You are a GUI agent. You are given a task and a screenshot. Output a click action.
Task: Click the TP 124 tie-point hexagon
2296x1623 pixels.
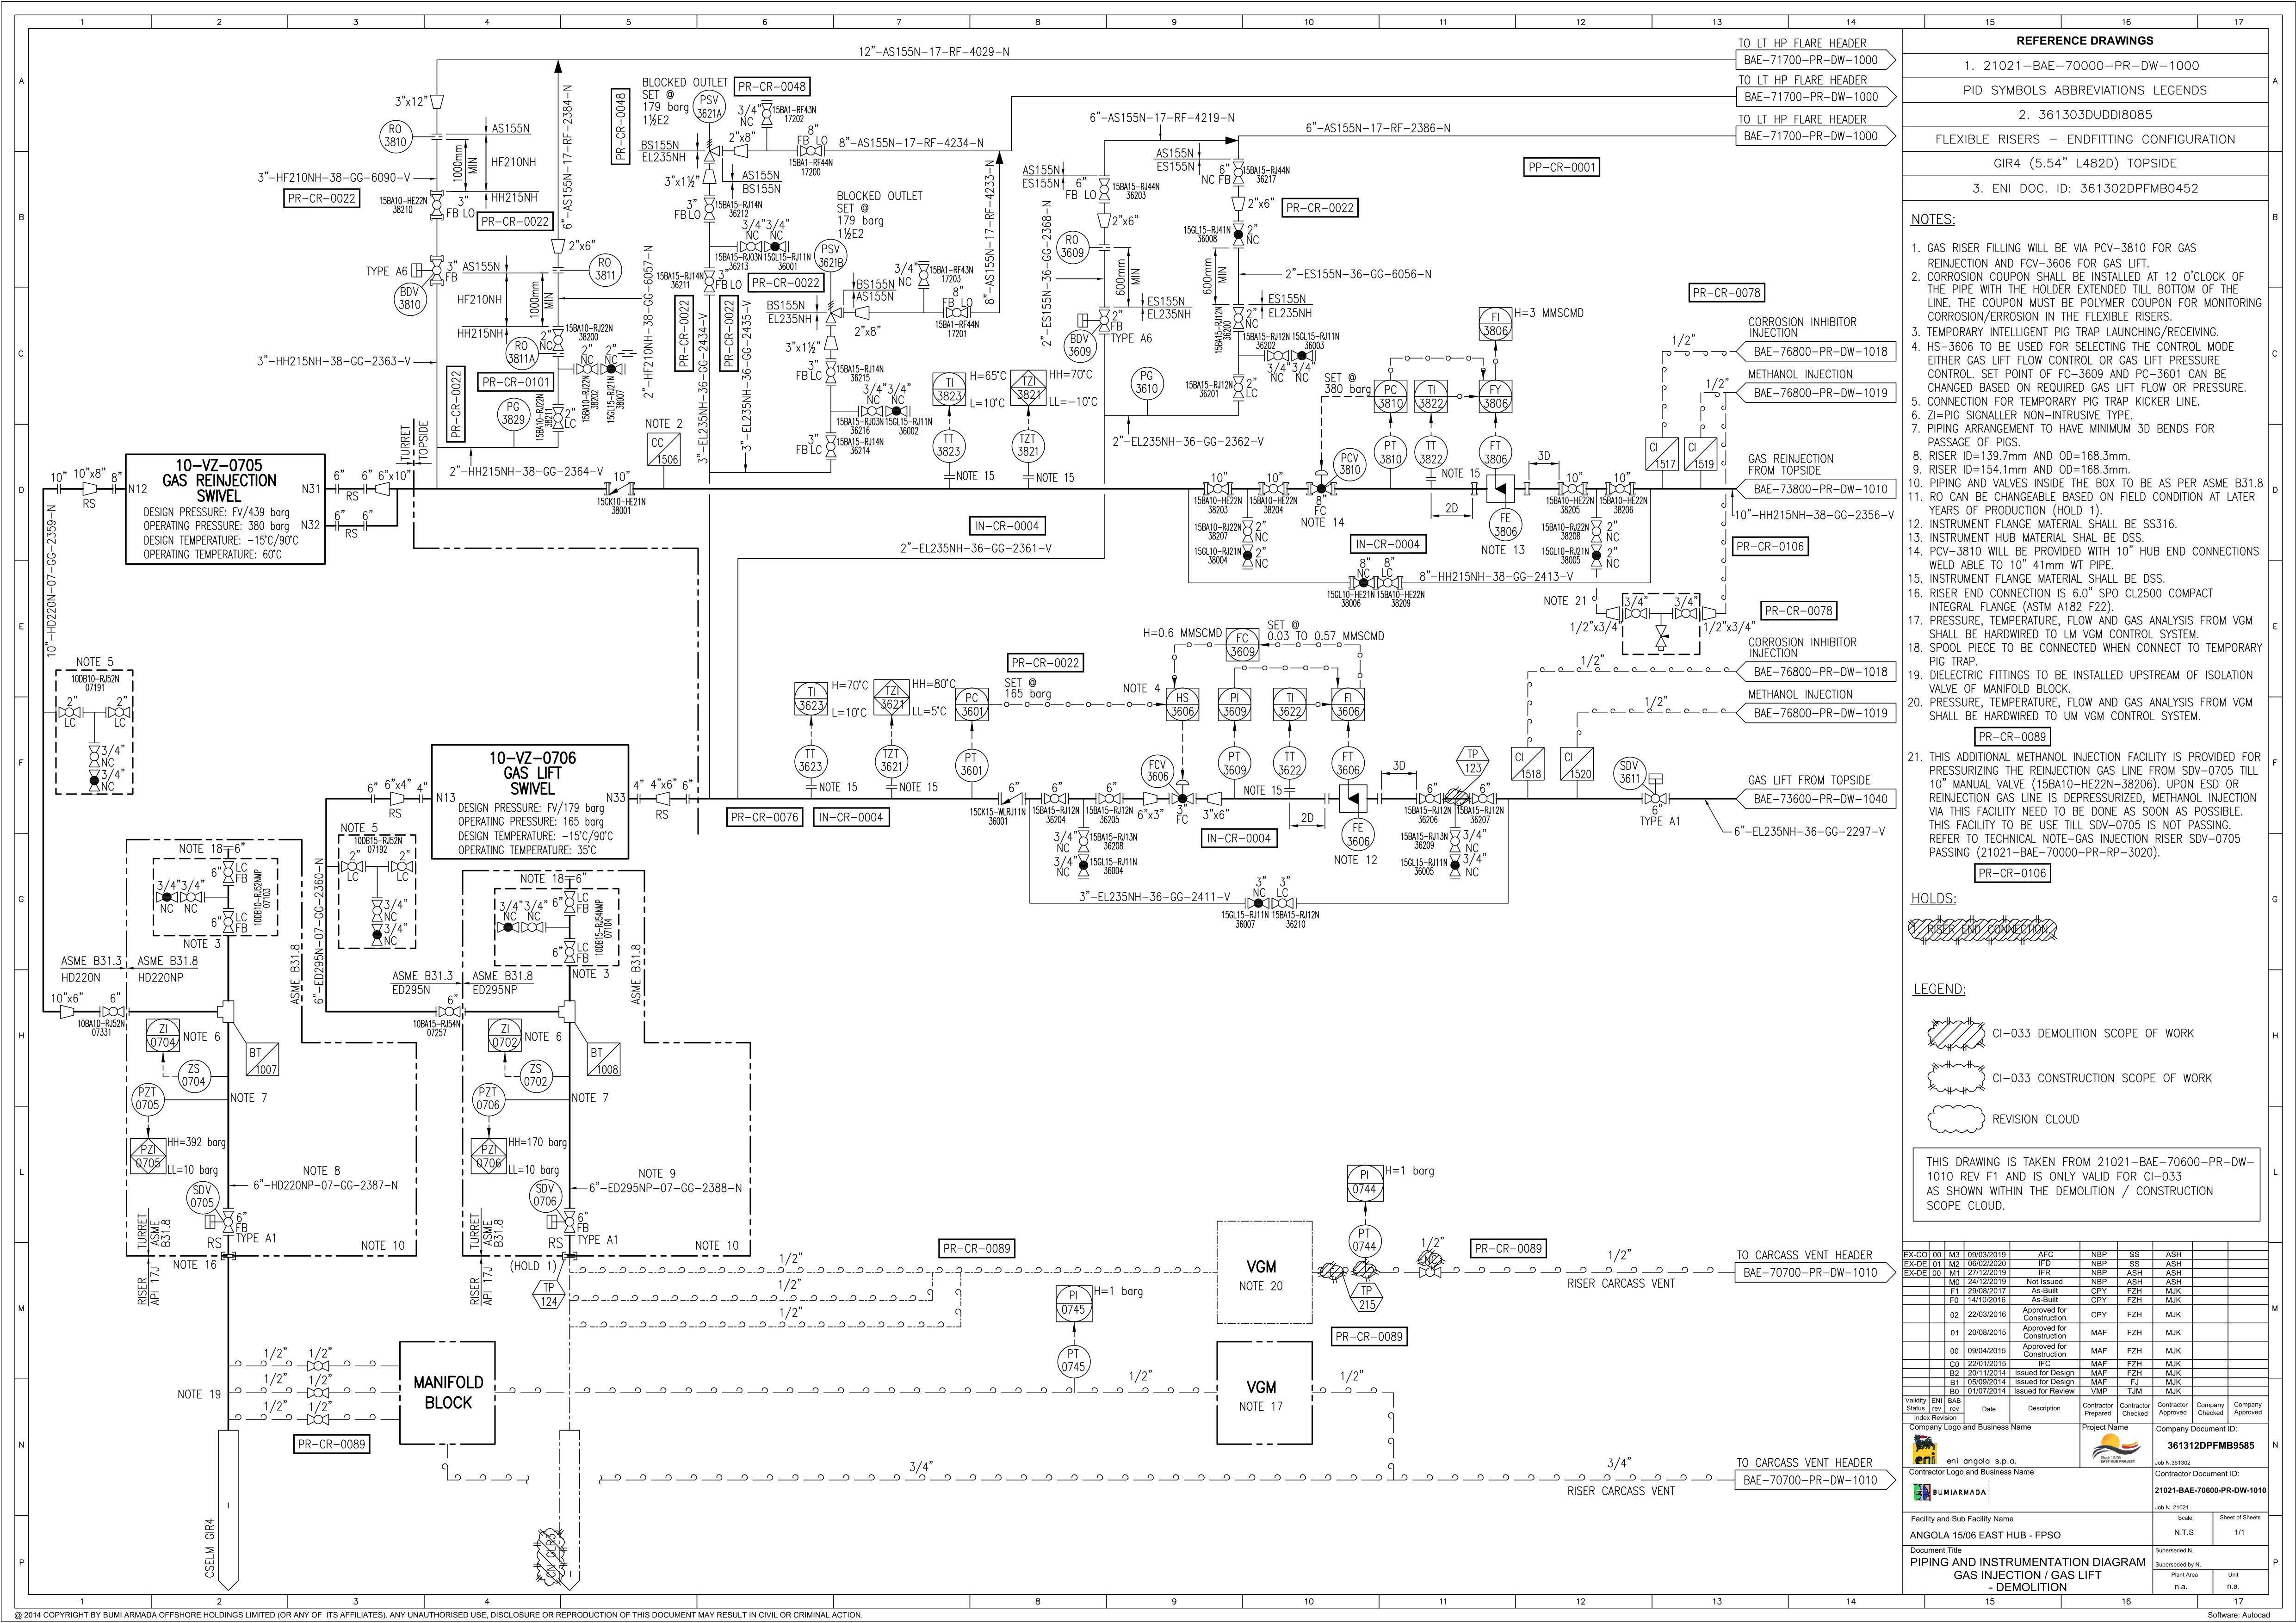(x=549, y=1295)
